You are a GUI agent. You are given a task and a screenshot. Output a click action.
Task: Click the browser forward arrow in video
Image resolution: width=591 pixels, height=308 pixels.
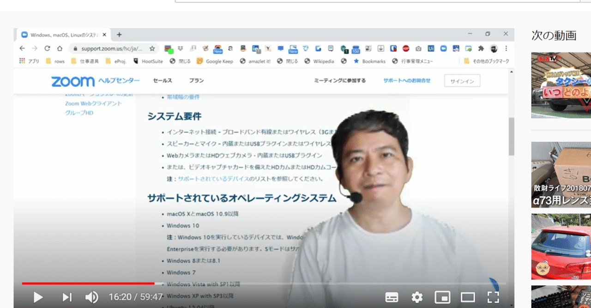(35, 48)
